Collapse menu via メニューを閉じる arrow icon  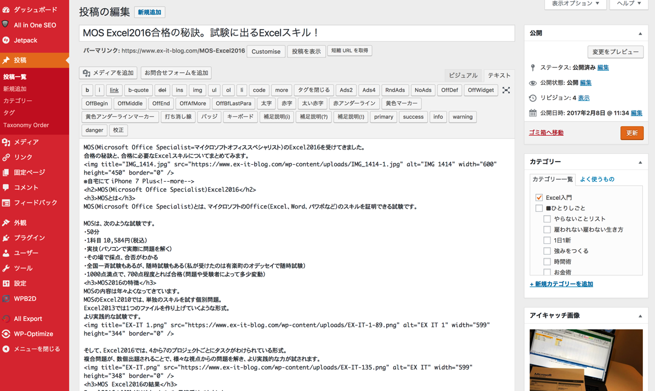tap(6, 349)
